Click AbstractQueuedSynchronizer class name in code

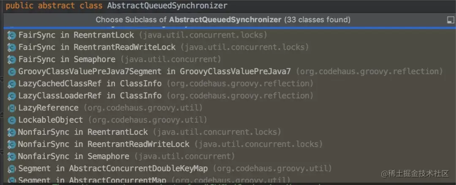click(167, 6)
